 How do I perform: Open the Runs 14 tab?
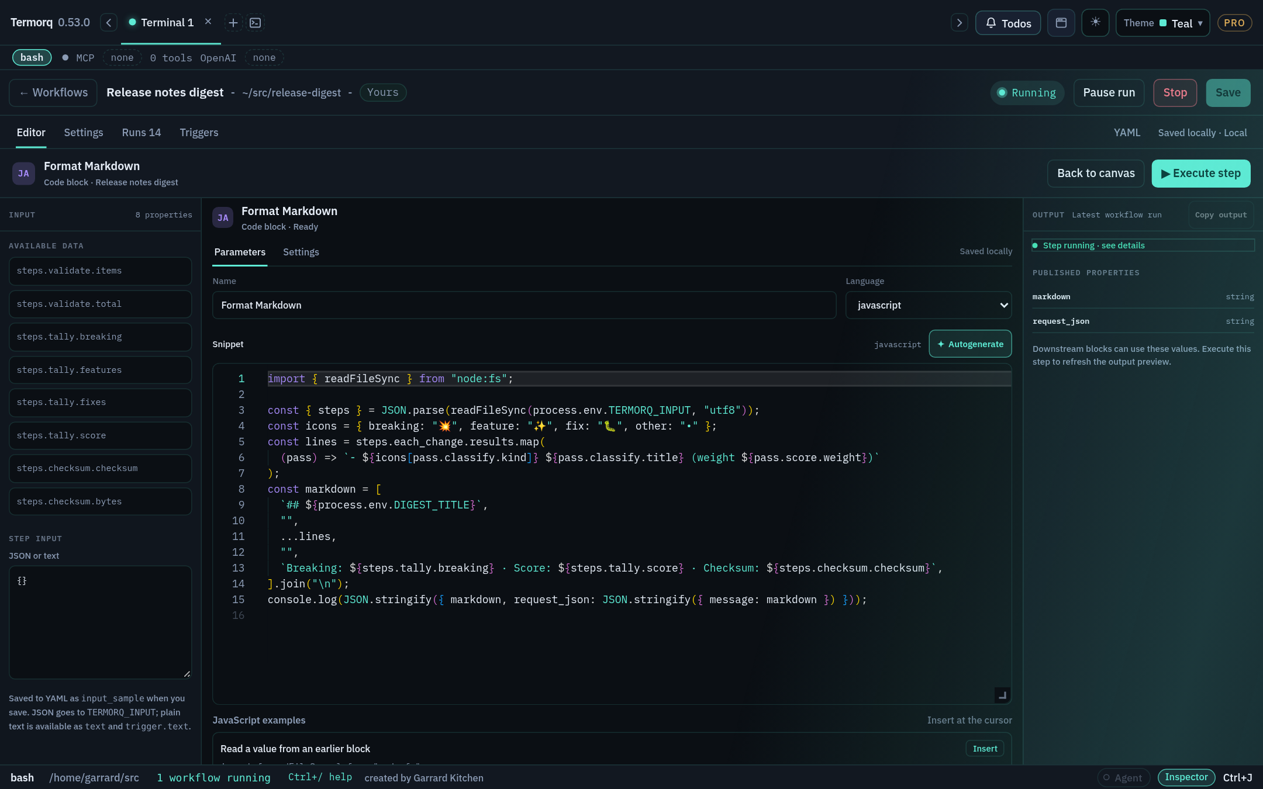(142, 133)
